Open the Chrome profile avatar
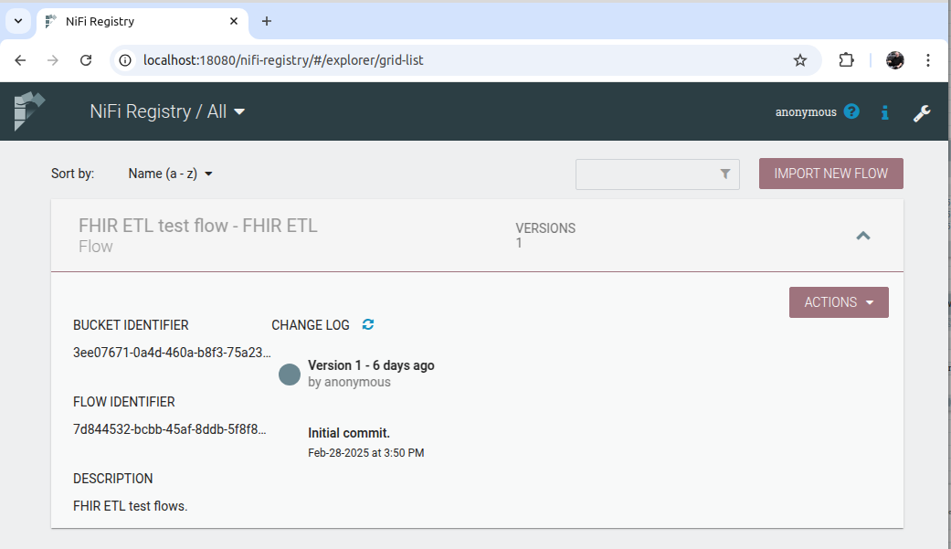 click(894, 60)
